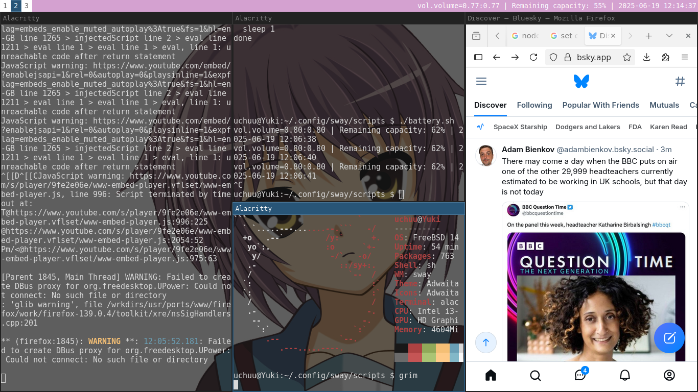Open Bluesky chat with 4 unread
Viewport: 698px width, 392px height.
(x=580, y=375)
